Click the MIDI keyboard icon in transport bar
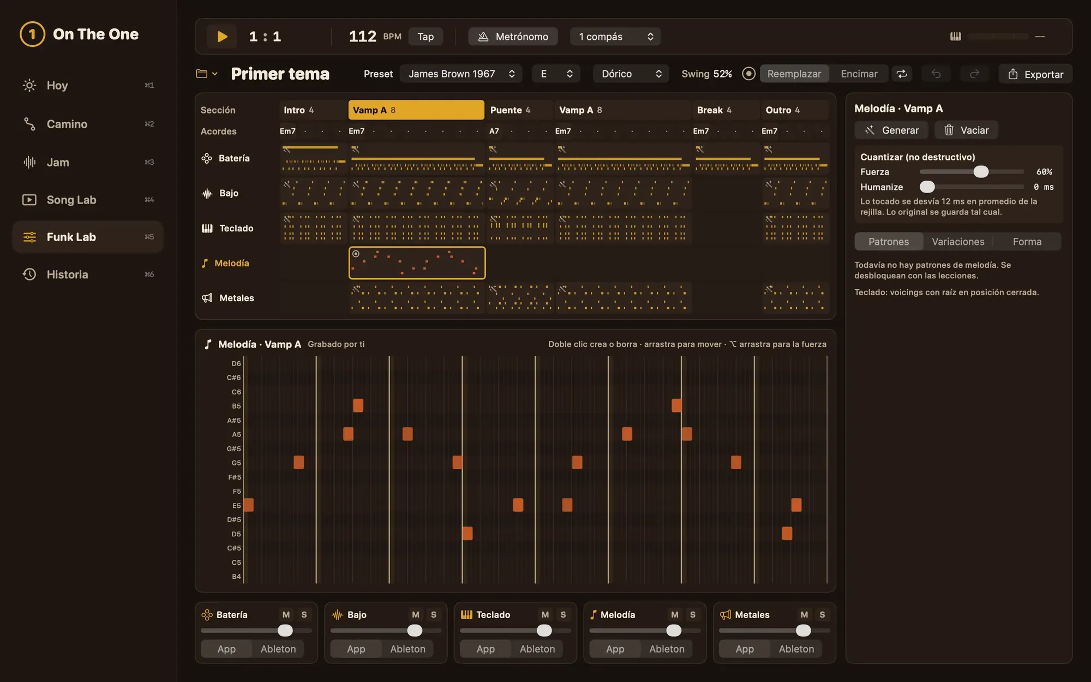The image size is (1091, 682). click(956, 37)
